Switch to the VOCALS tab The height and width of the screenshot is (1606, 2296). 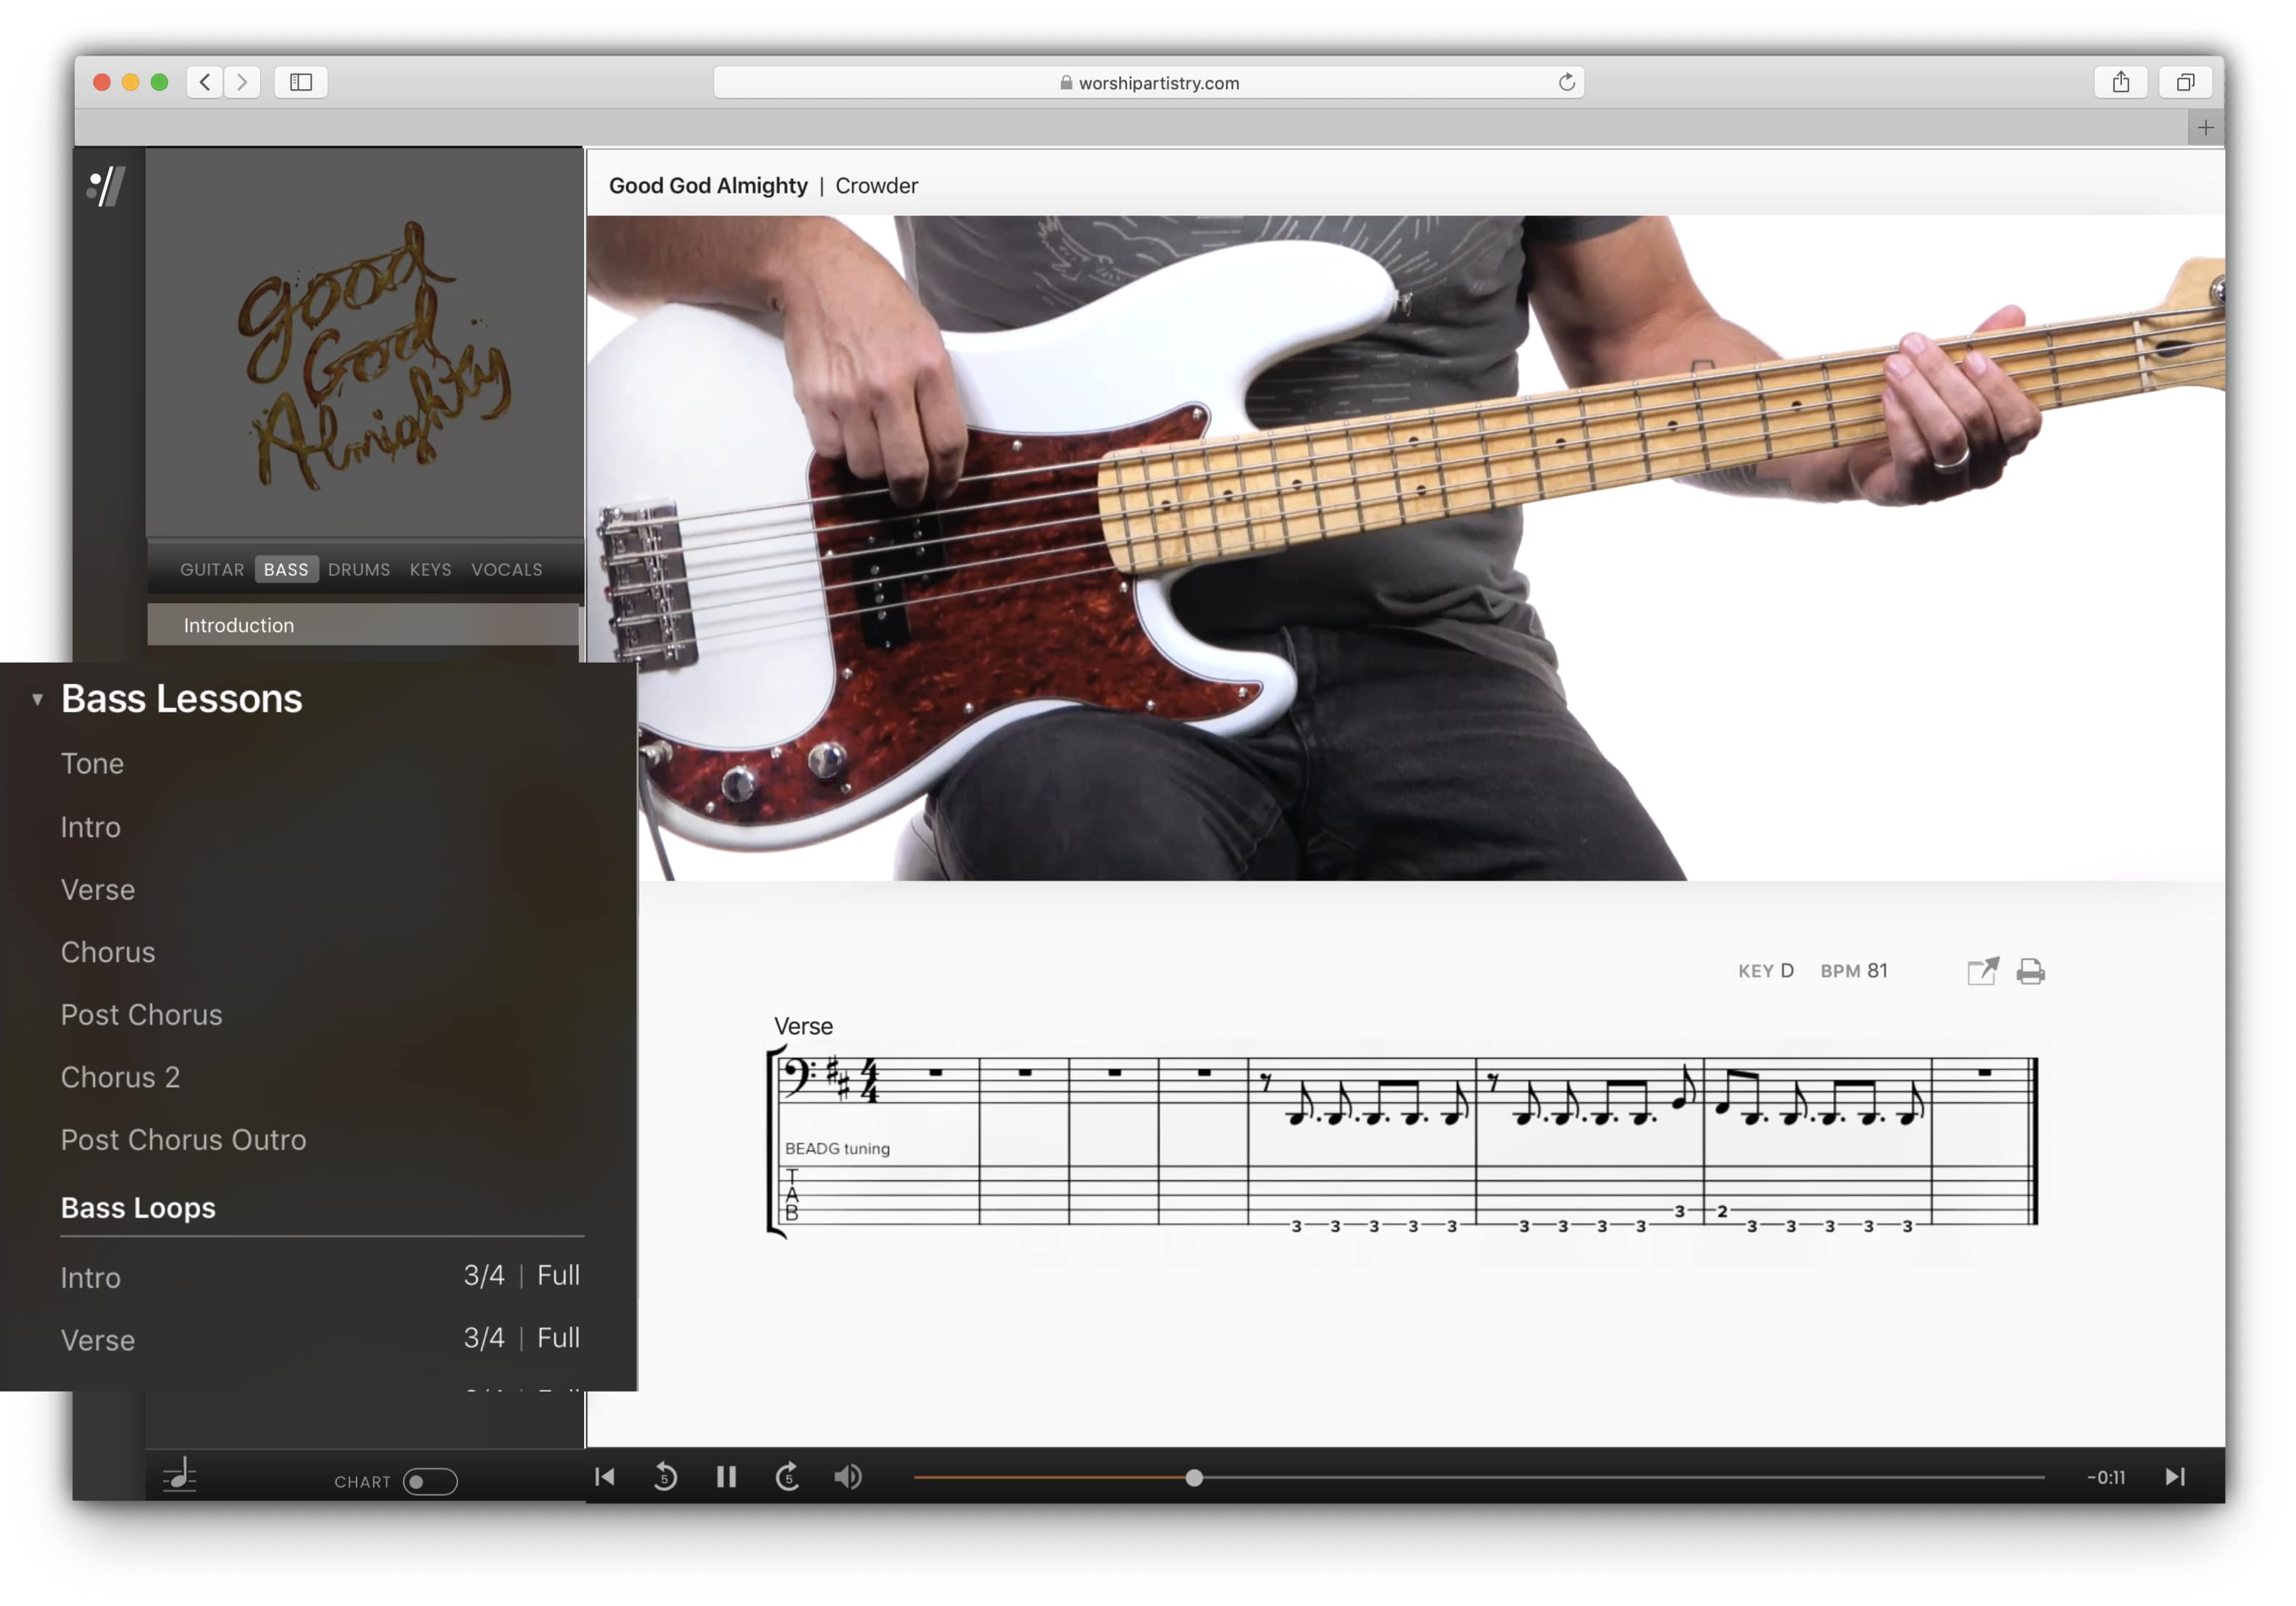coord(507,570)
